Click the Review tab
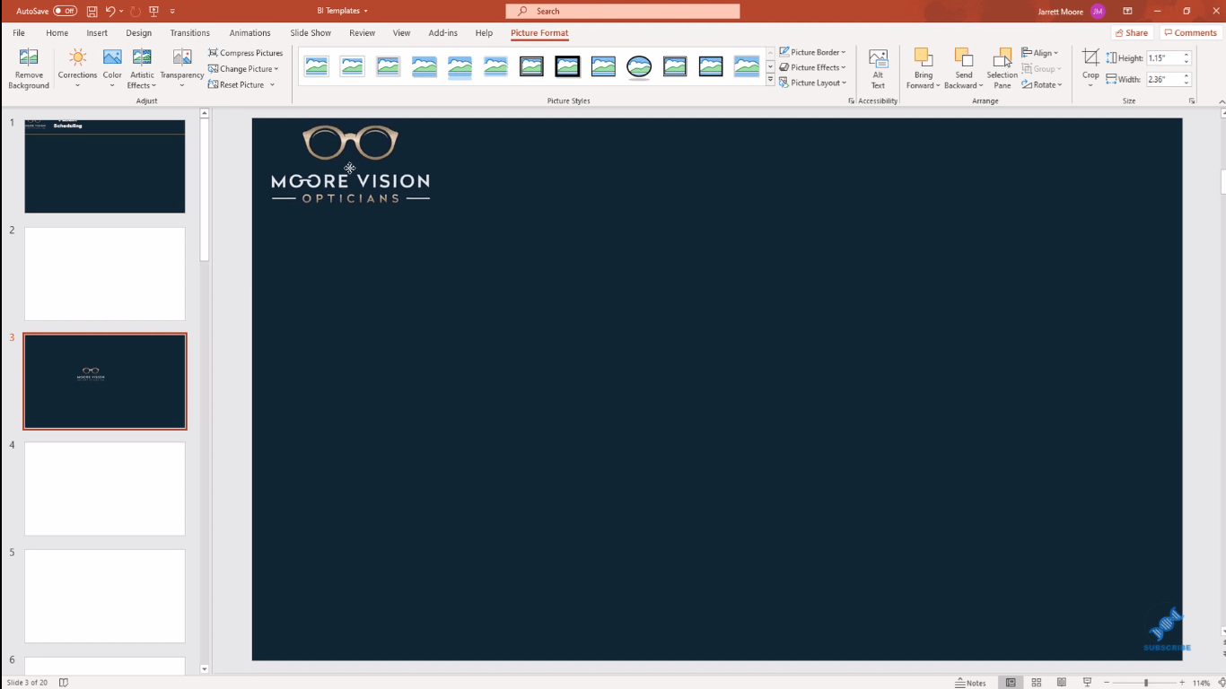Viewport: 1226px width, 689px height. pyautogui.click(x=362, y=33)
